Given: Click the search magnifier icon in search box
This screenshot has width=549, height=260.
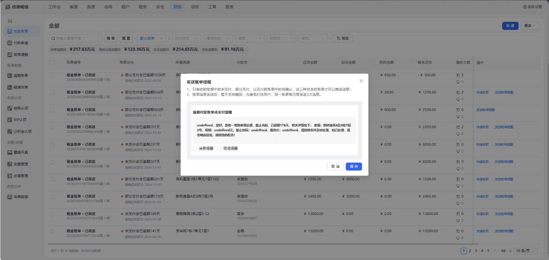Looking at the screenshot, I should click(53, 38).
